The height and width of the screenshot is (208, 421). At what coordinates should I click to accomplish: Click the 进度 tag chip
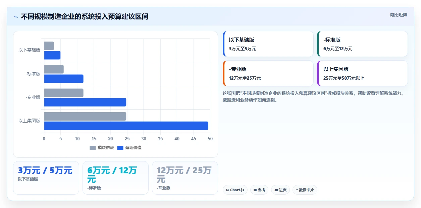click(x=280, y=190)
